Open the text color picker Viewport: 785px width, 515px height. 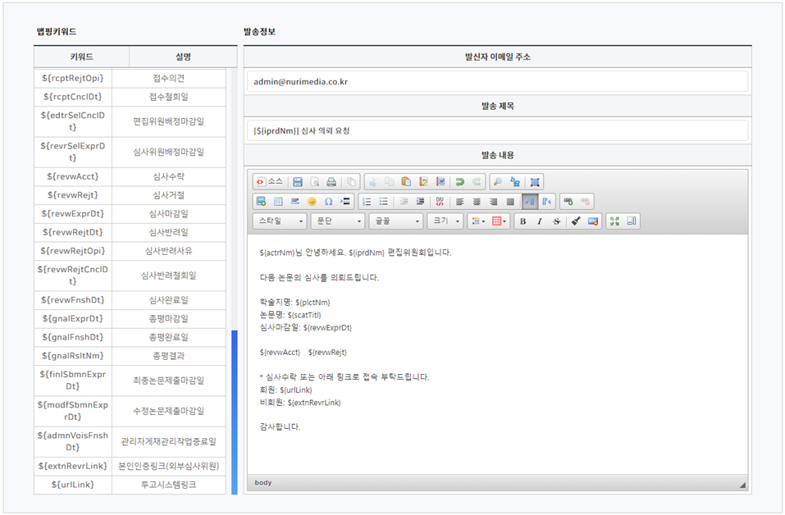(477, 221)
